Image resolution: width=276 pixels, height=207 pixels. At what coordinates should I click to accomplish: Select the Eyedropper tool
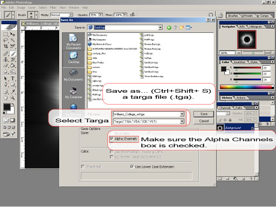click(x=12, y=92)
